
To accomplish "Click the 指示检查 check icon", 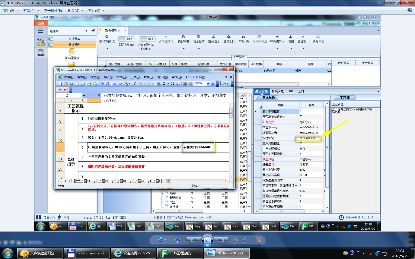I will (x=199, y=37).
